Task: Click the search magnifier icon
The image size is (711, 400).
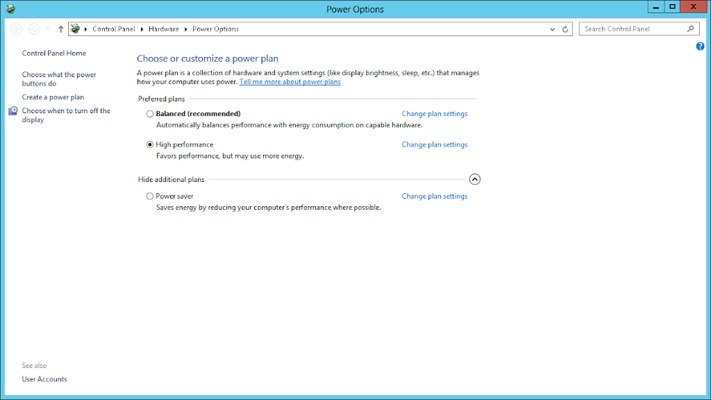Action: click(x=691, y=29)
